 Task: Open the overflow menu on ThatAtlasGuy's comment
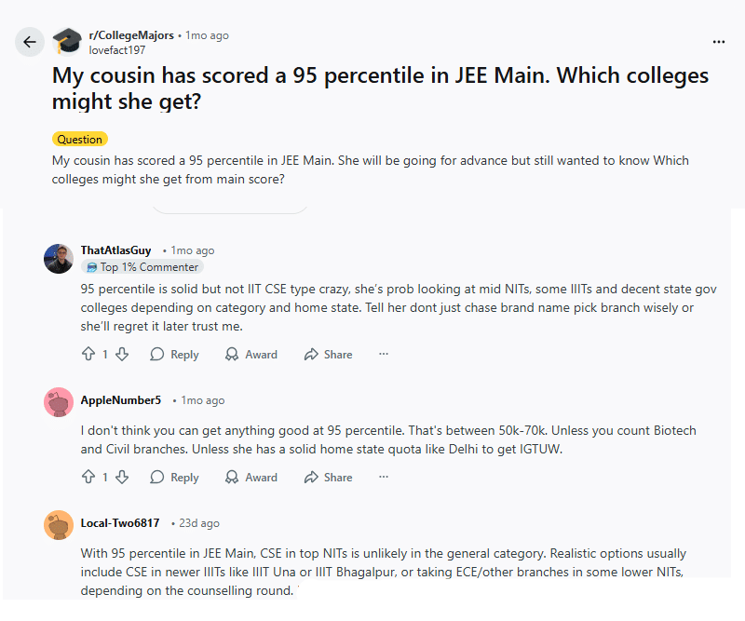(x=383, y=354)
